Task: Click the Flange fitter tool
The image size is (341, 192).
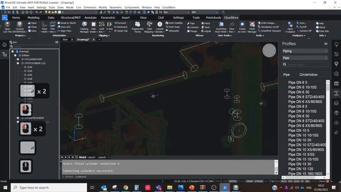Action: pyautogui.click(x=192, y=31)
